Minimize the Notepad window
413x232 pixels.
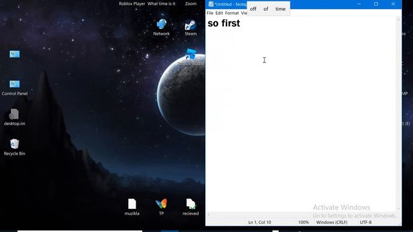pyautogui.click(x=359, y=4)
